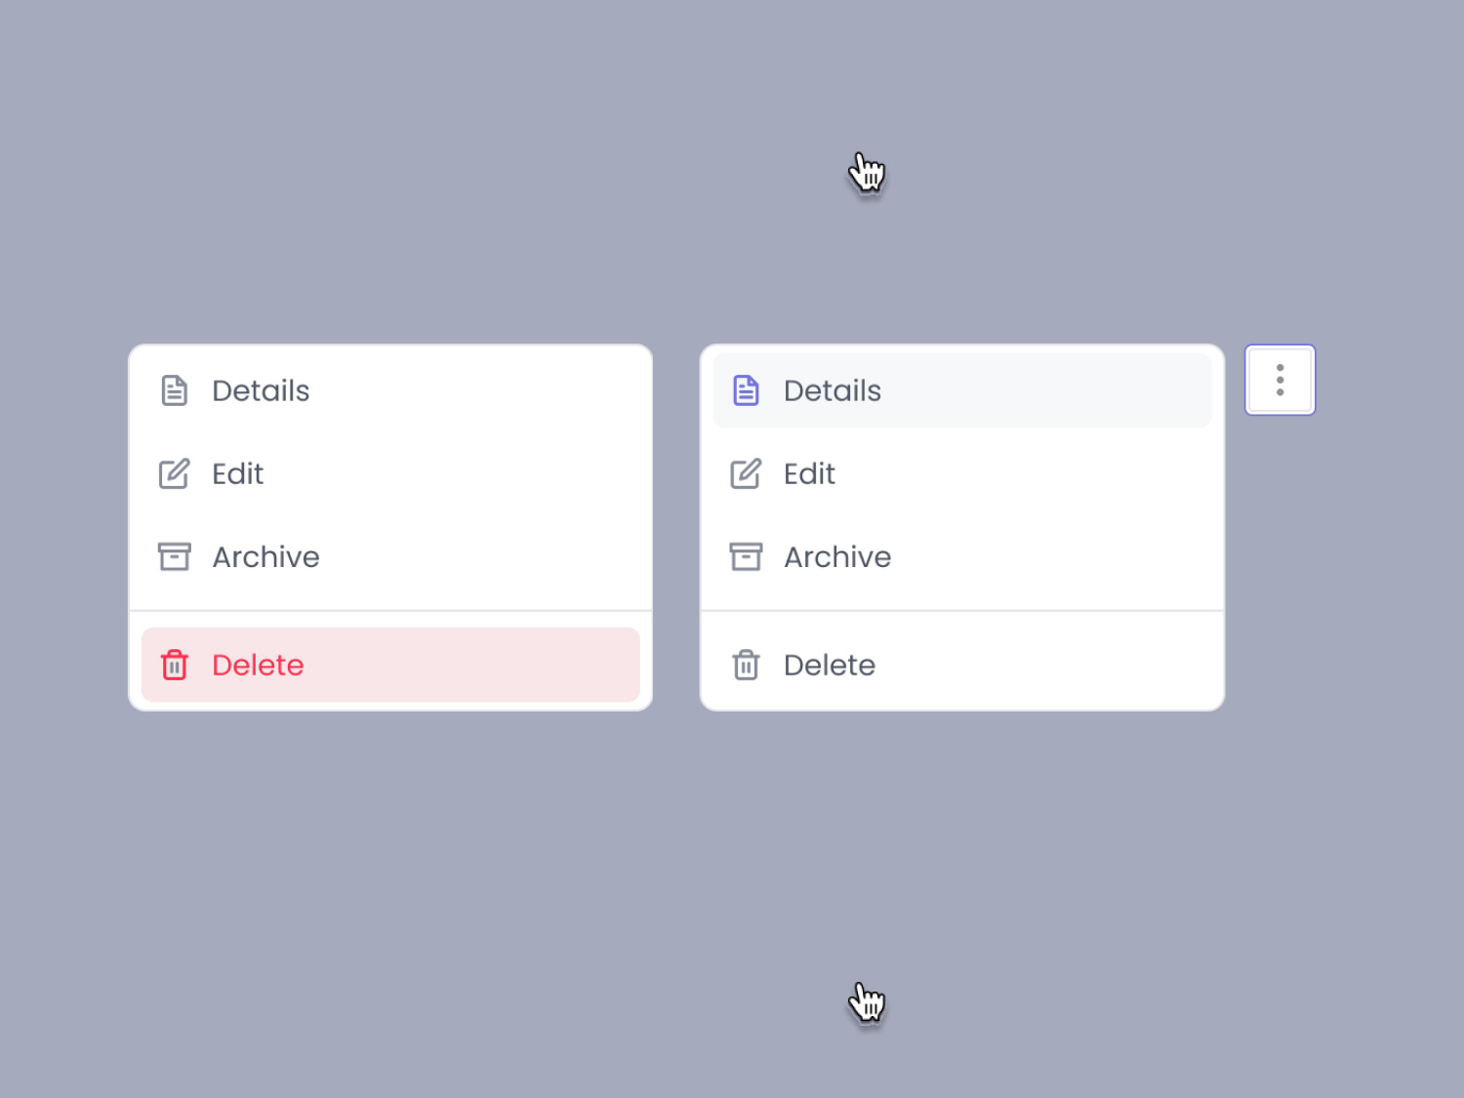Select the Edit pencil icon in the right menu
The height and width of the screenshot is (1098, 1464).
point(747,473)
